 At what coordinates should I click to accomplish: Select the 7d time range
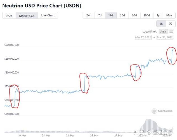(100, 15)
